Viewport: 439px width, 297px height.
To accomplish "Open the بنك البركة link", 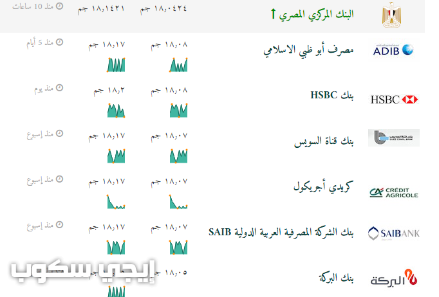I will (336, 278).
